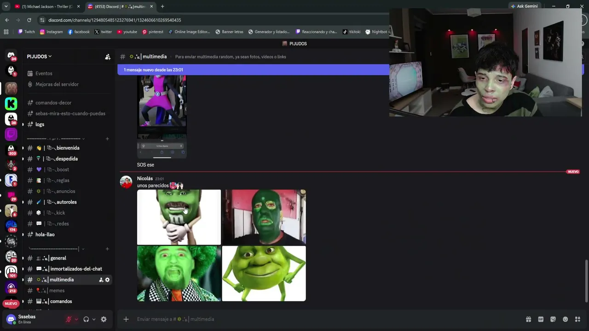
Task: Toggle headphones deafen in user panel
Action: pyautogui.click(x=86, y=319)
